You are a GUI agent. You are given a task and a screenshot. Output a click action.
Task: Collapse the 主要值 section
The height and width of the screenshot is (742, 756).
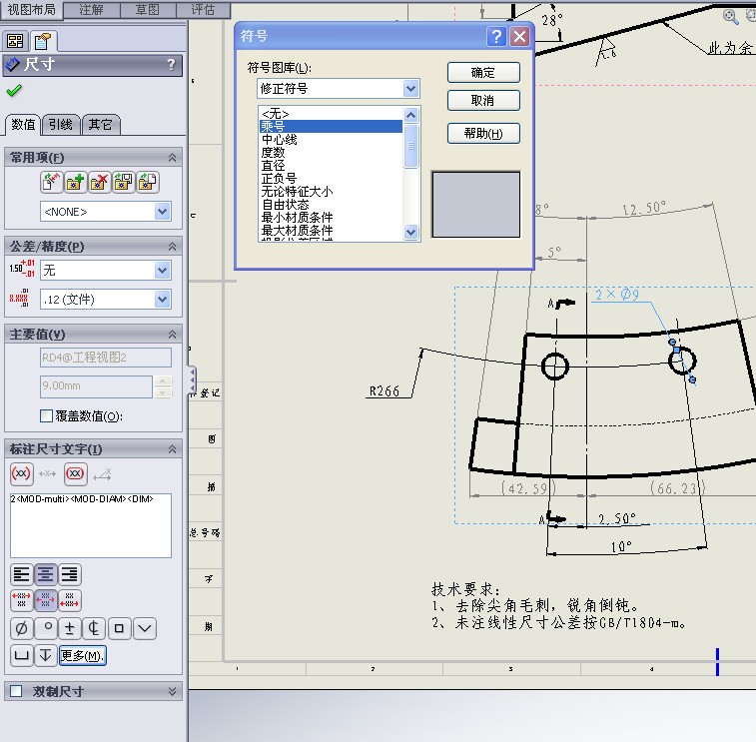[x=172, y=335]
